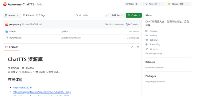Click the ChatTTS 资源库 heading

25,59
